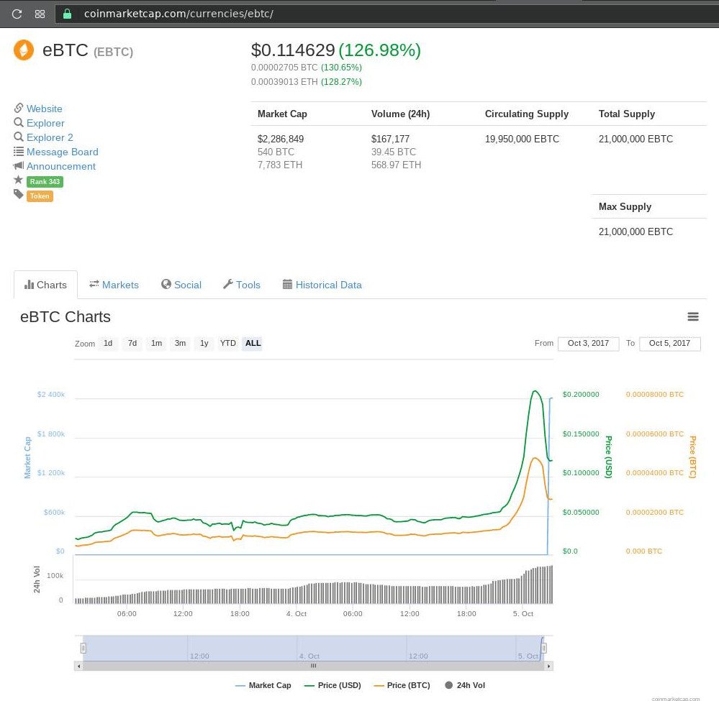Viewport: 719px width, 701px height.
Task: Click the wrench icon on Tools tab
Action: (228, 284)
